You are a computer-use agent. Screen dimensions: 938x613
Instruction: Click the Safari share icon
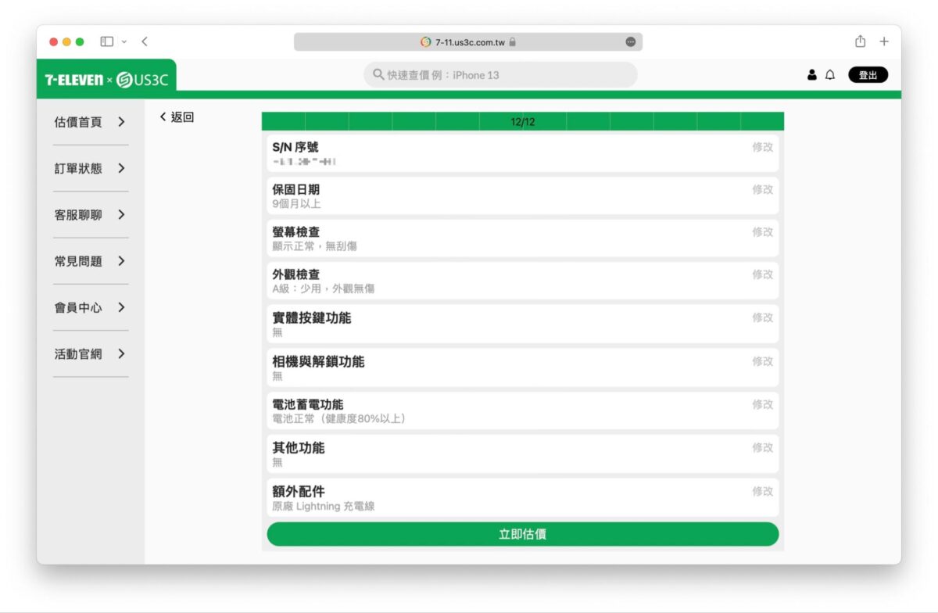(860, 41)
